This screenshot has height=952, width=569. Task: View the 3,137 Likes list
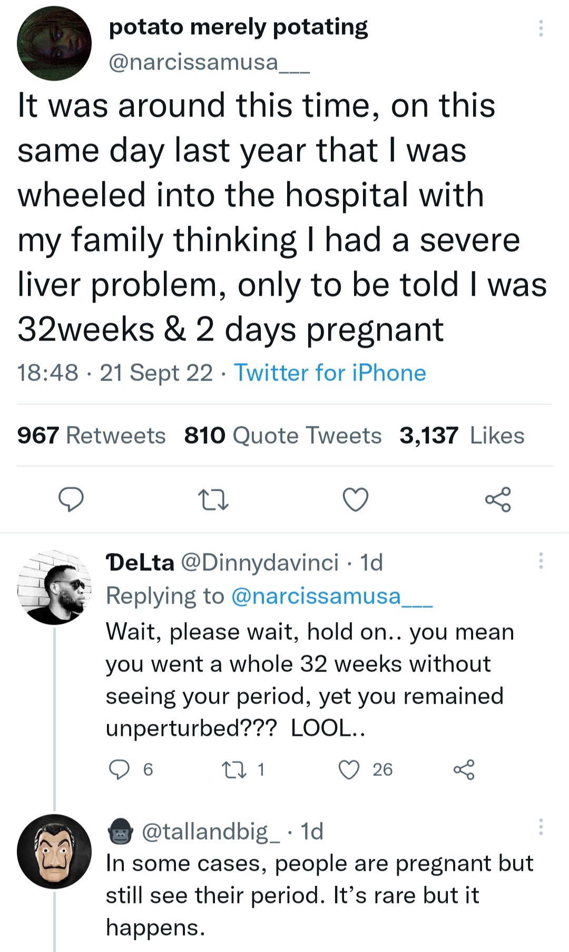click(x=462, y=435)
